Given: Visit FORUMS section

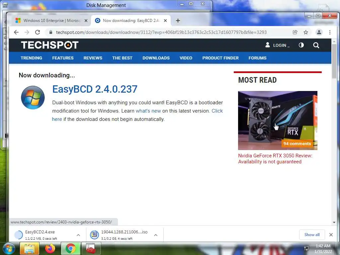Looking at the screenshot, I should [x=257, y=58].
